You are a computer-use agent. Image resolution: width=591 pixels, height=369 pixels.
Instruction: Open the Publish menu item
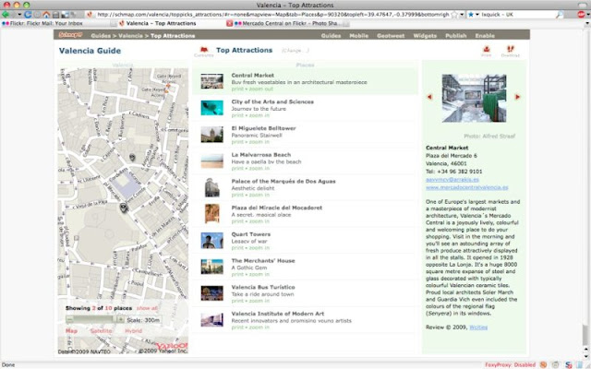pyautogui.click(x=455, y=36)
